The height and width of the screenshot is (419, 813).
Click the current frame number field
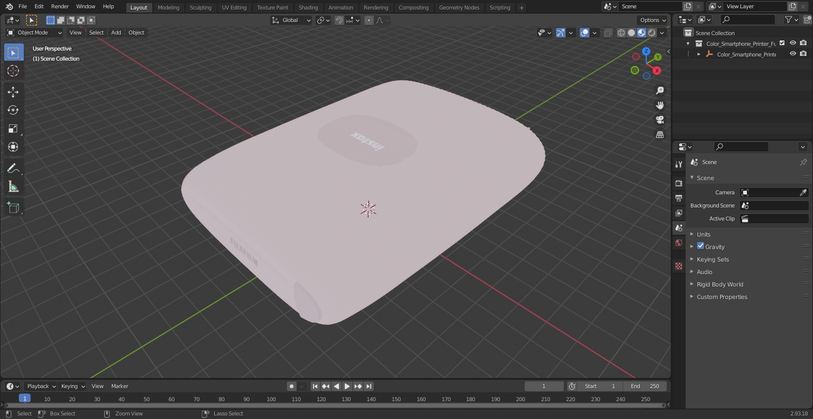pos(544,386)
